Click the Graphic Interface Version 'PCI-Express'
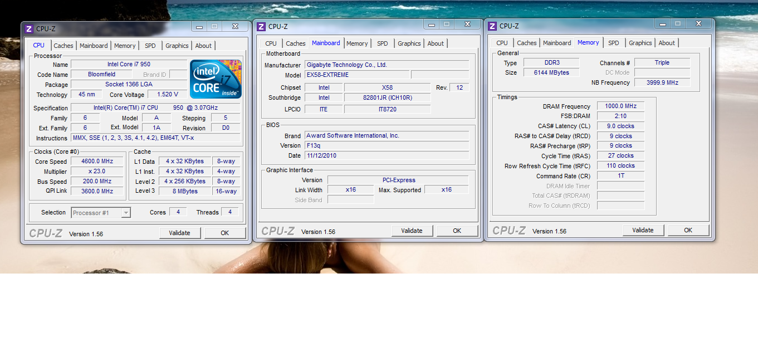The height and width of the screenshot is (361, 758). click(x=398, y=180)
